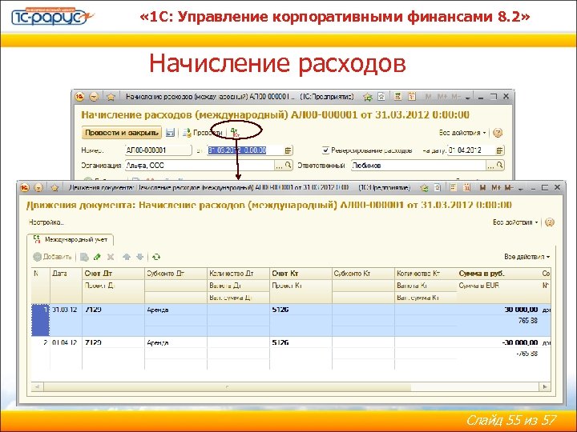Click 'Провести и закрыть' in Начисление расходов window
This screenshot has width=577, height=432.
pyautogui.click(x=122, y=133)
